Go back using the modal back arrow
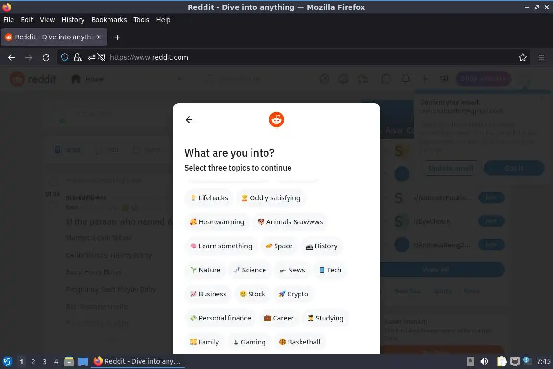The height and width of the screenshot is (369, 553). click(x=189, y=120)
